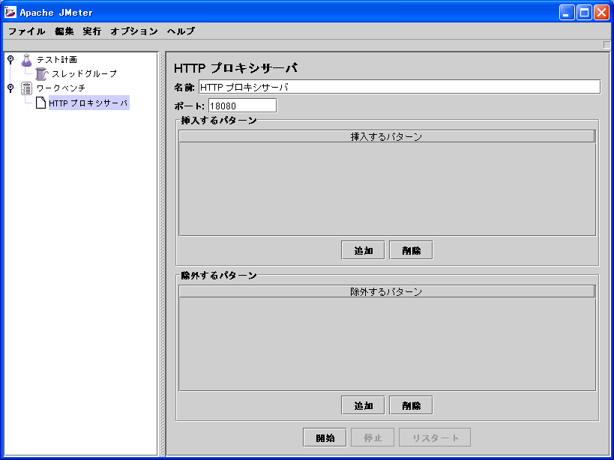Screen dimensions: 614x460
Task: Select スレッドグループ in the tree
Action: coord(84,74)
